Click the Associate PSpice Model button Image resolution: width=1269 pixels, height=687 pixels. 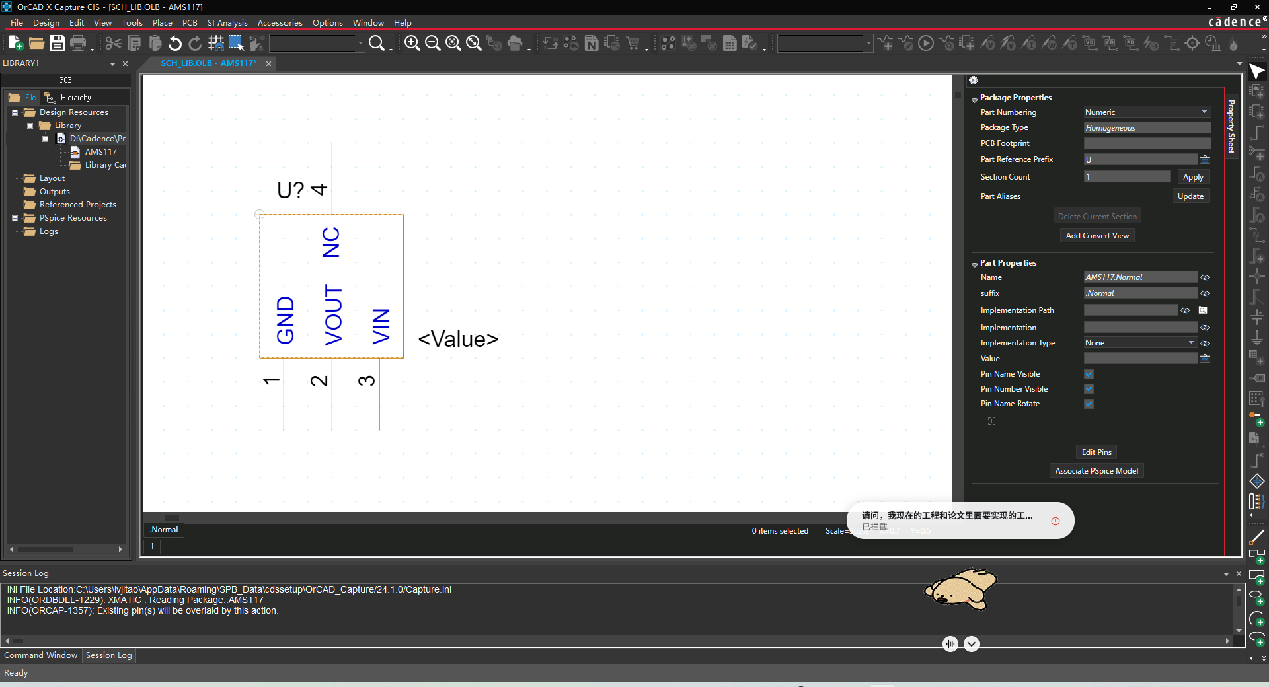[x=1096, y=471]
